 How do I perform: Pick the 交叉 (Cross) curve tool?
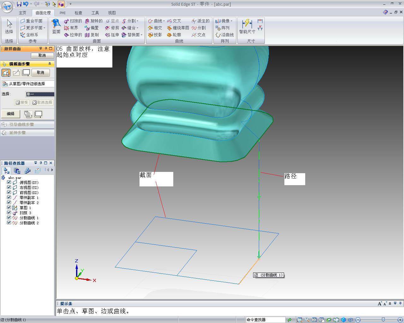174,21
